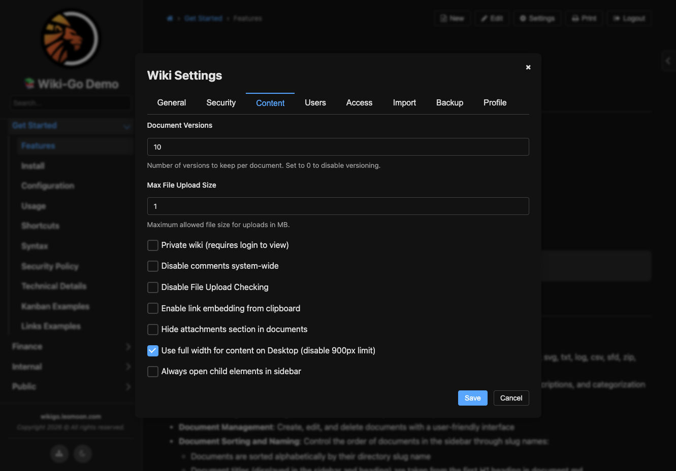Screen dimensions: 676x471
Task: Open Settings from the top toolbar
Action: pos(537,18)
